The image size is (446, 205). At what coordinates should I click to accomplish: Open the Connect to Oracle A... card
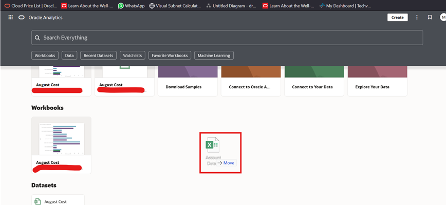(x=251, y=81)
